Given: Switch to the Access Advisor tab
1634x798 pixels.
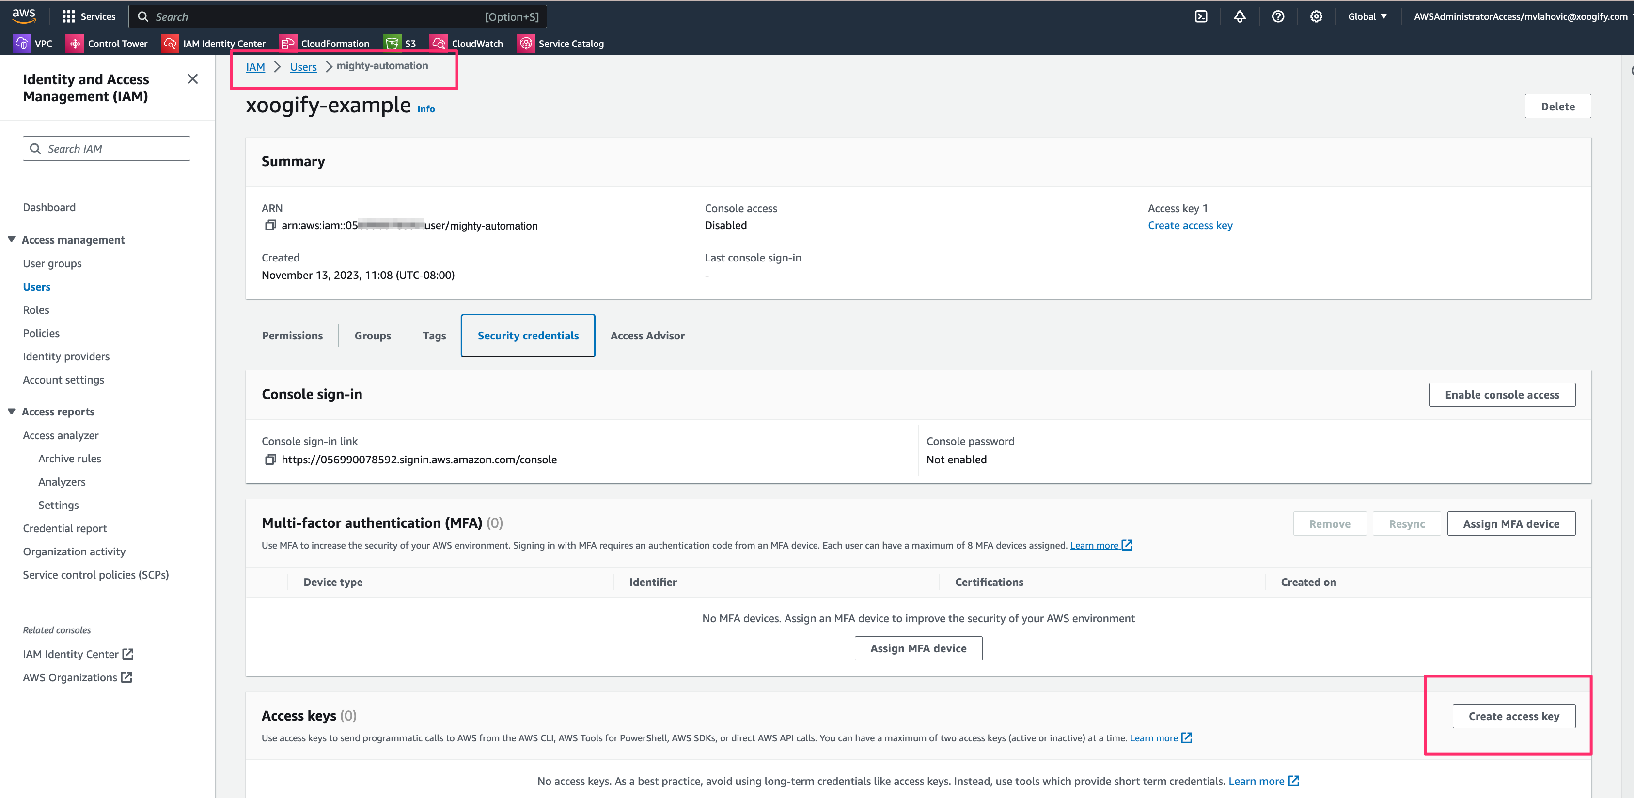Looking at the screenshot, I should pos(647,335).
